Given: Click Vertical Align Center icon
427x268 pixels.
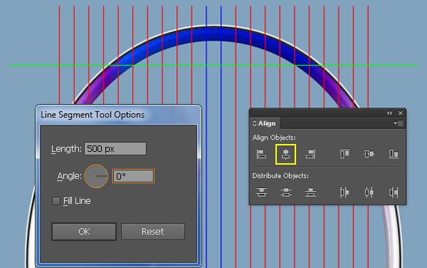Looking at the screenshot, I should click(369, 154).
